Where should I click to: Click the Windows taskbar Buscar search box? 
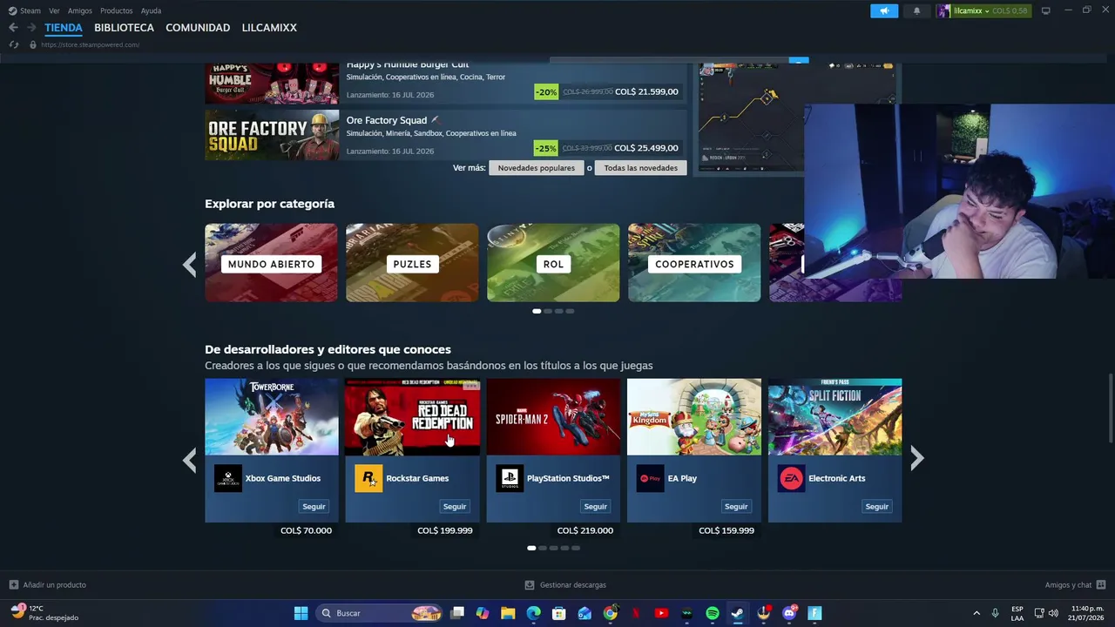379,613
